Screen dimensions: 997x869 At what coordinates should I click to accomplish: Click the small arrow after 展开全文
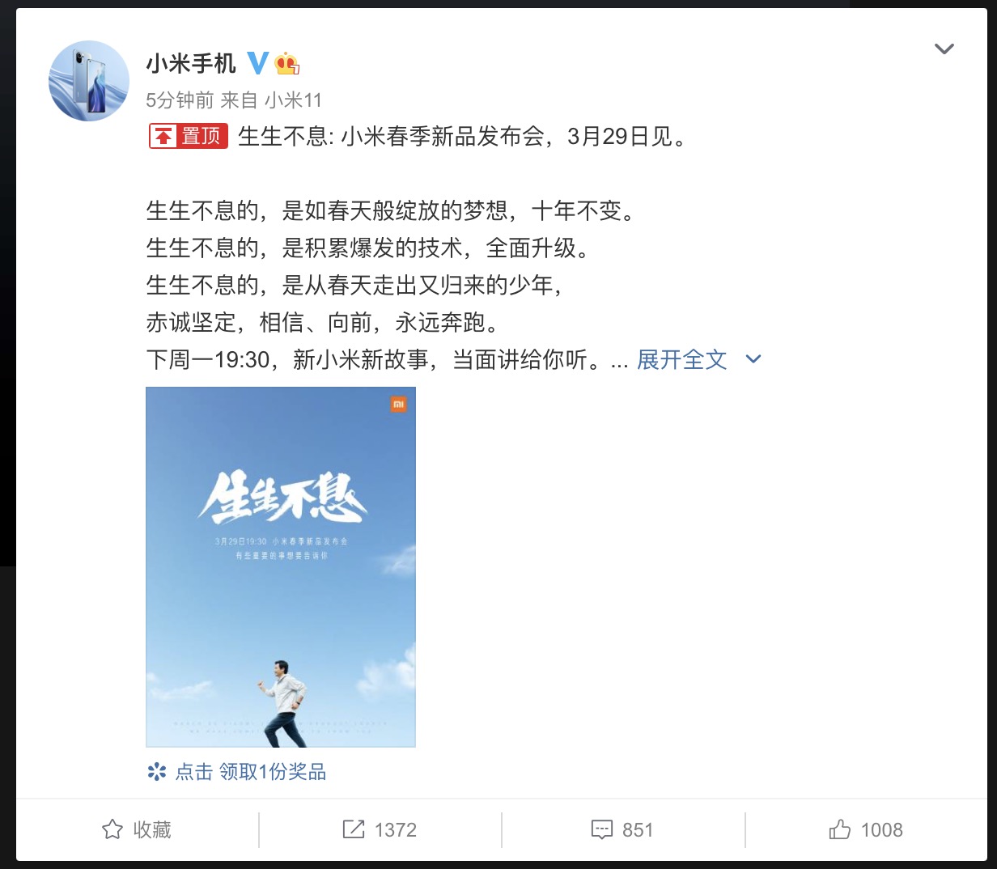tap(753, 359)
